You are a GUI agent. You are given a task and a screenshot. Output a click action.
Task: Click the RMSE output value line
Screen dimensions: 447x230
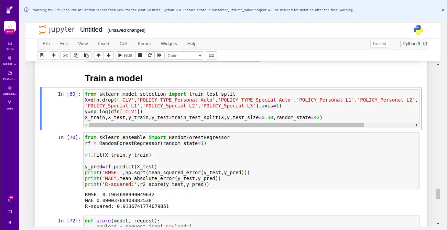pos(120,195)
